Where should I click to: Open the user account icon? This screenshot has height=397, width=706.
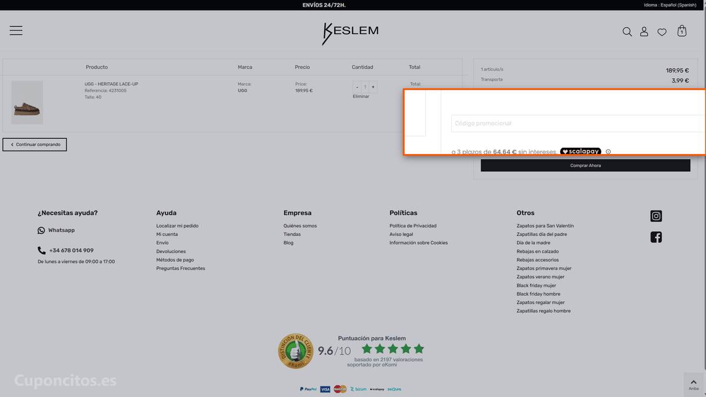pos(644,32)
